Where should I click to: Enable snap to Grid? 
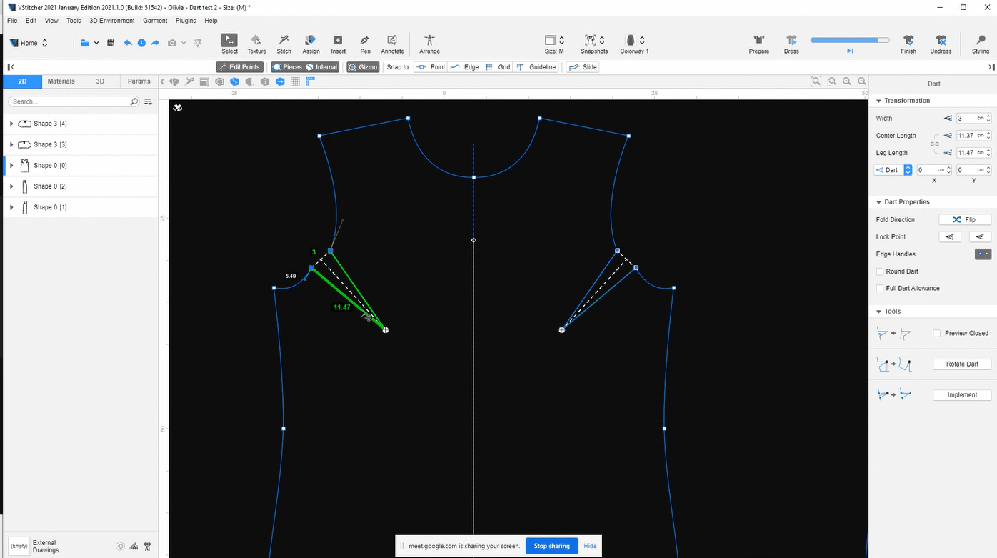point(498,67)
